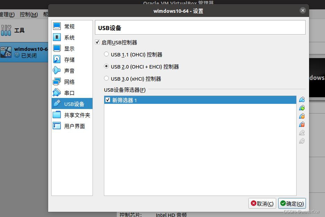This screenshot has width=325, height=217.
Task: Open 共享文件夹 (Shared folders) settings
Action: coord(72,115)
